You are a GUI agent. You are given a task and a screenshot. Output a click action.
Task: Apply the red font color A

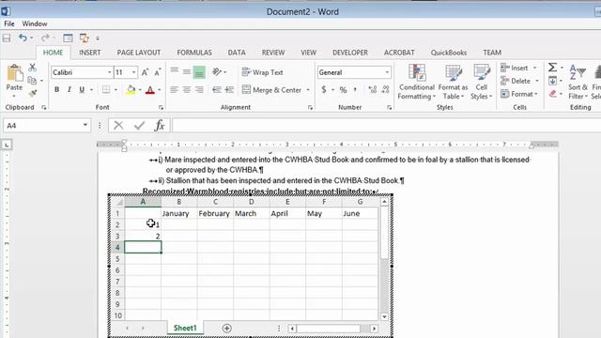pyautogui.click(x=150, y=90)
